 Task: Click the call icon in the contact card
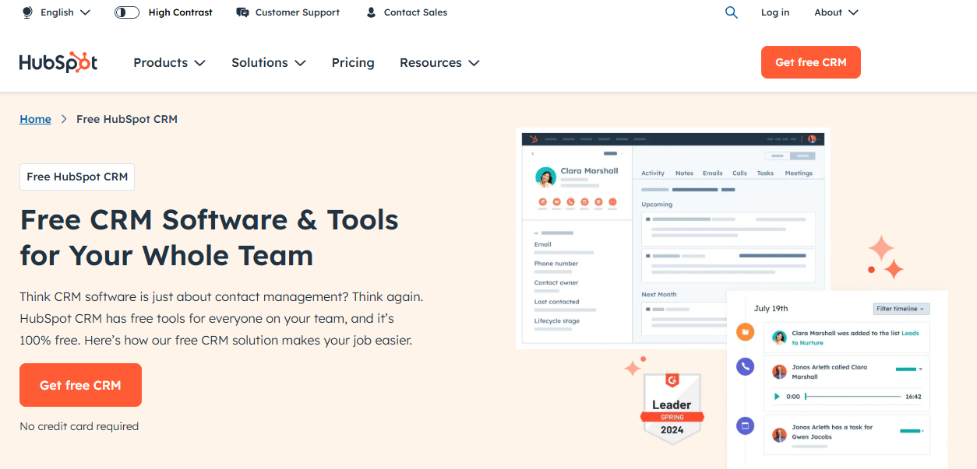(570, 202)
